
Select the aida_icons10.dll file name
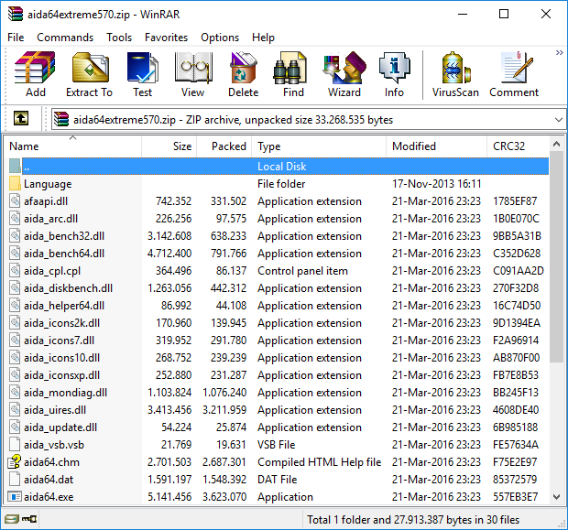click(x=62, y=358)
